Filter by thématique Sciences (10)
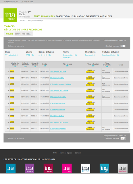Image resolution: width=133 pixels, height=184 pixels. coord(90,55)
